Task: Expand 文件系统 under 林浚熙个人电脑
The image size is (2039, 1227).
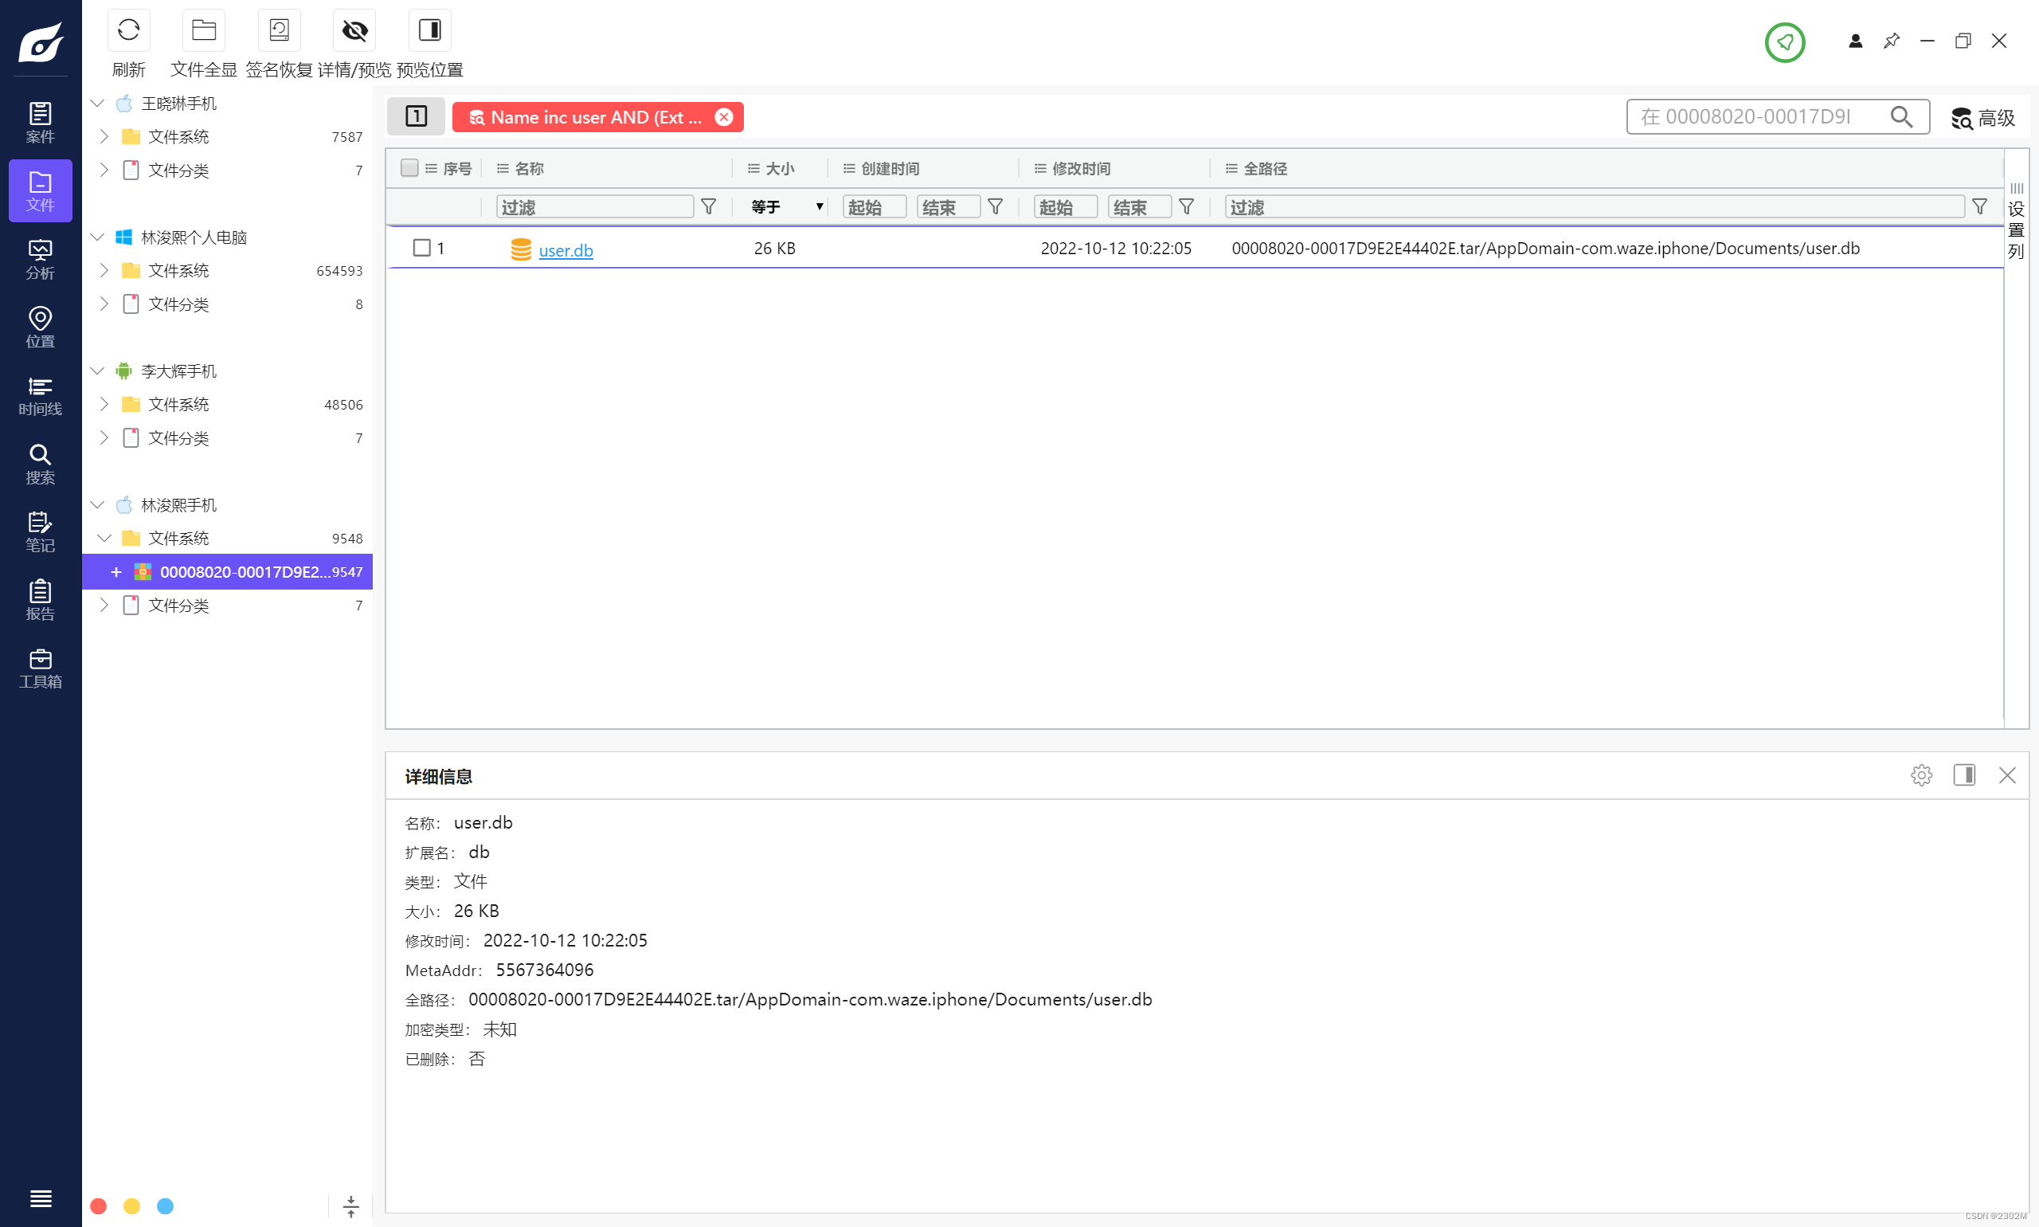Action: 104,270
